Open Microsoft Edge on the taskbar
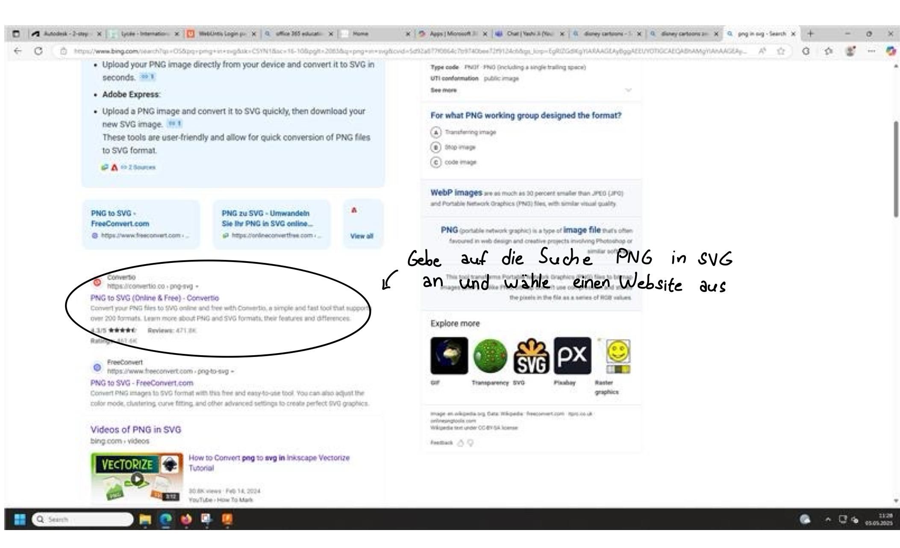This screenshot has height=548, width=900. pyautogui.click(x=166, y=519)
